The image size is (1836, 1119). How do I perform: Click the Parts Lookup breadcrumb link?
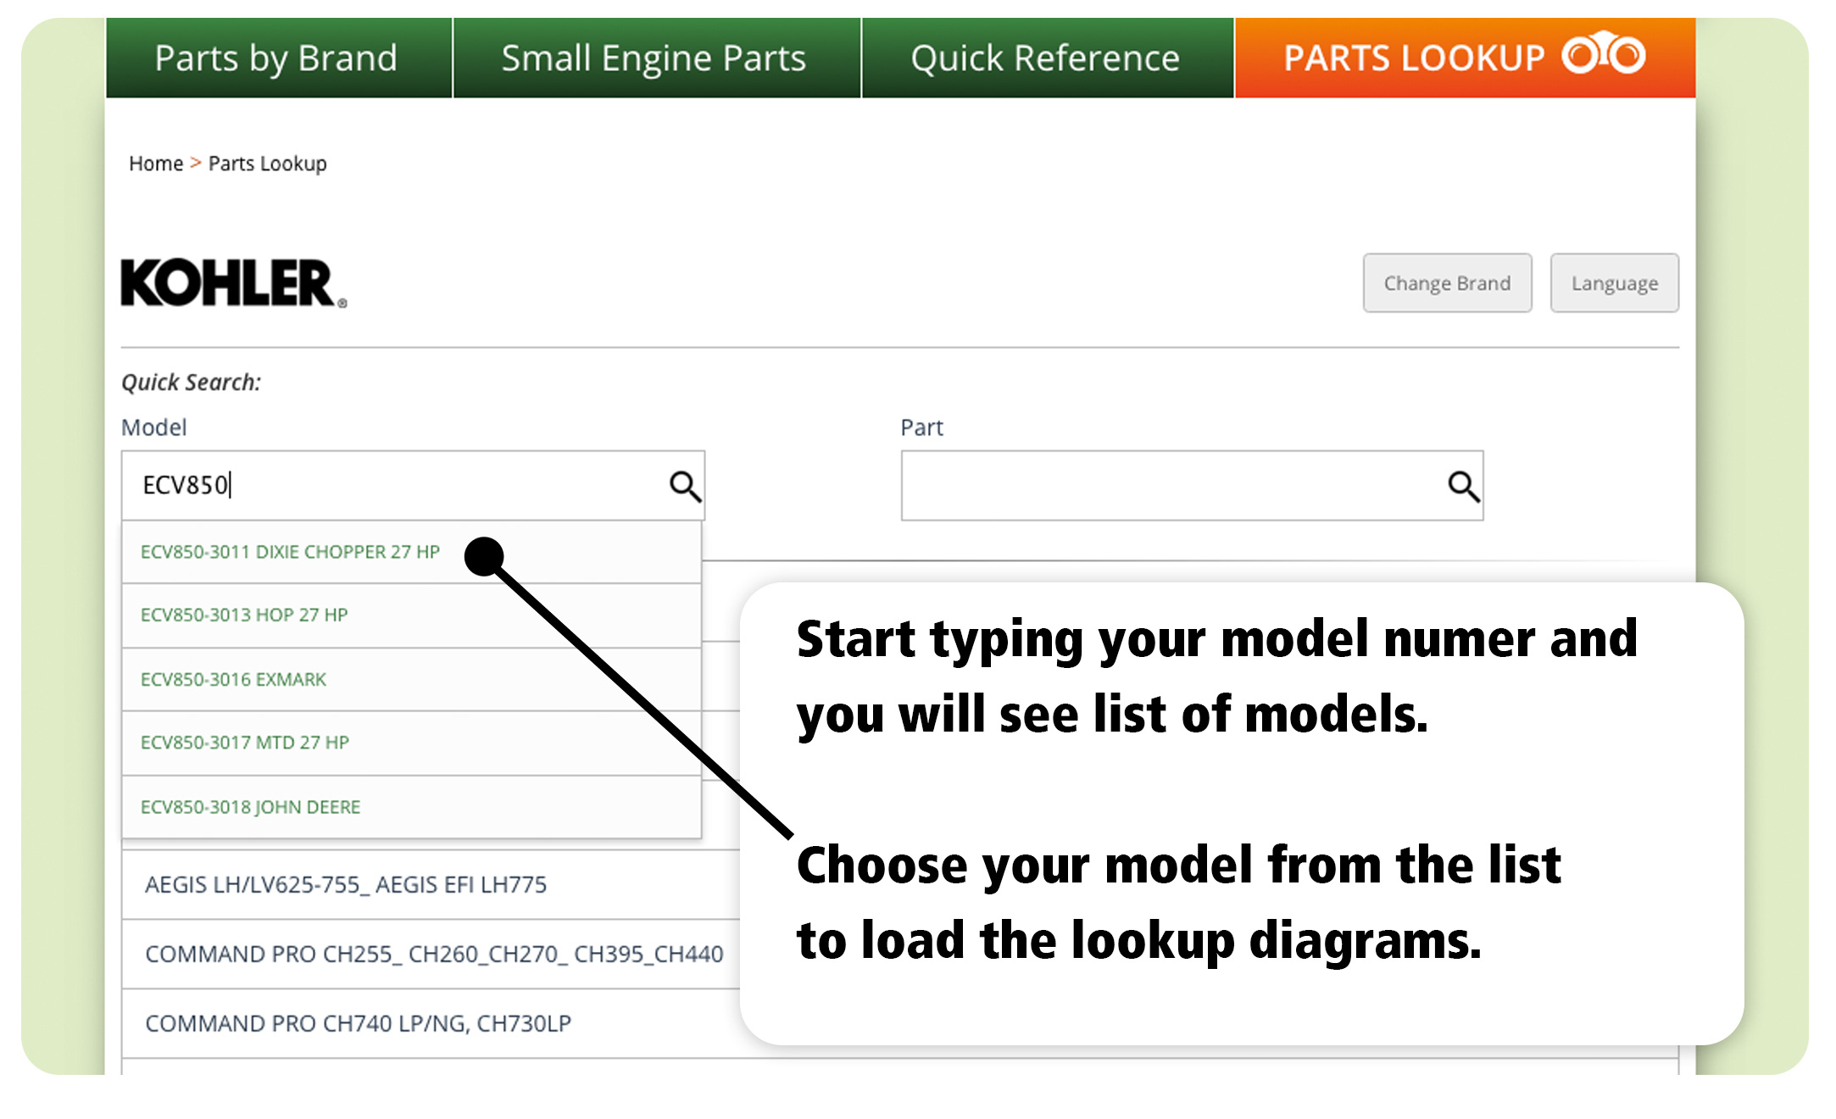pos(267,164)
